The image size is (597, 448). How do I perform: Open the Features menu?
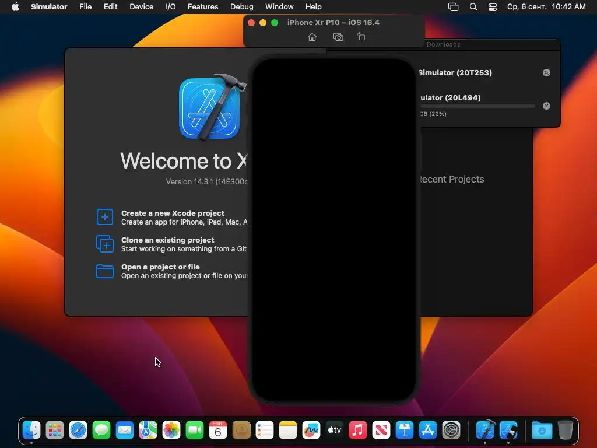point(203,6)
